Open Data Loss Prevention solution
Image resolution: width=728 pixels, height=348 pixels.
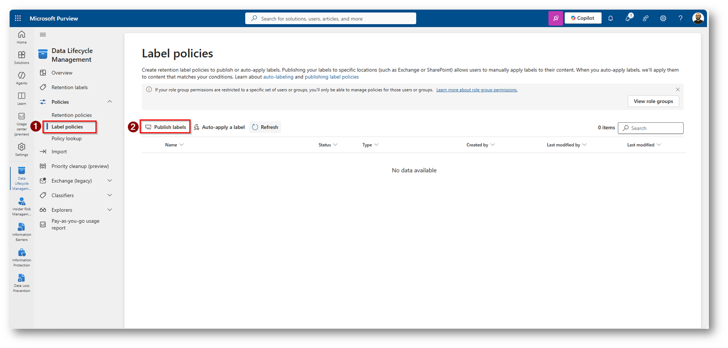(x=21, y=283)
